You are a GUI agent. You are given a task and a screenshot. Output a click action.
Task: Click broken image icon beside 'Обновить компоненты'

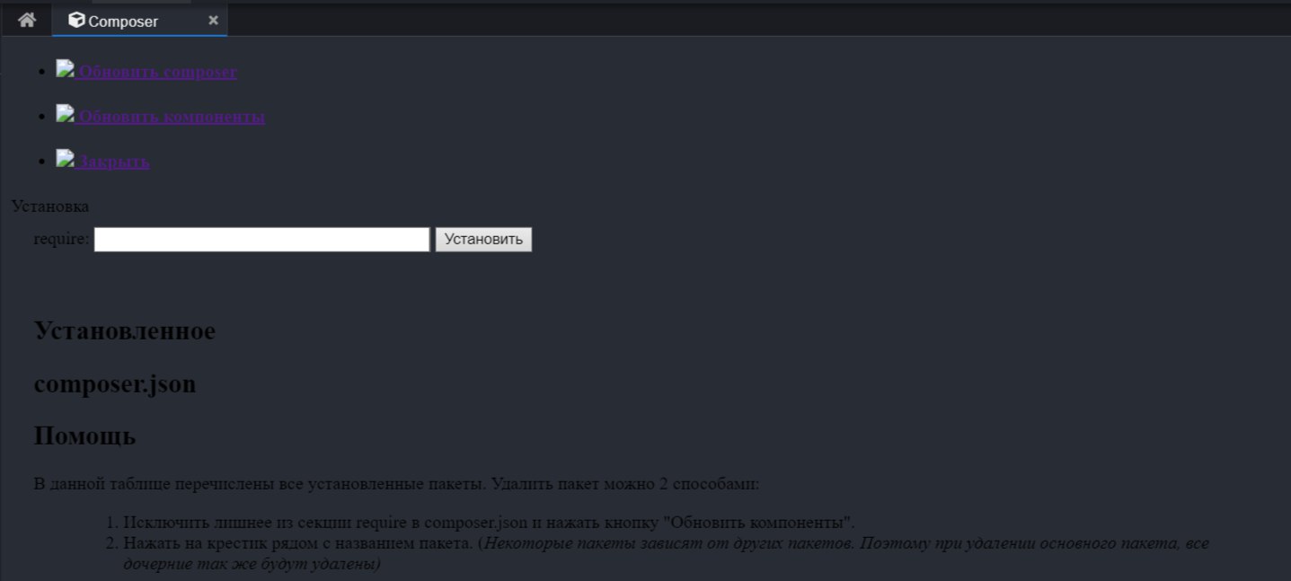coord(65,112)
